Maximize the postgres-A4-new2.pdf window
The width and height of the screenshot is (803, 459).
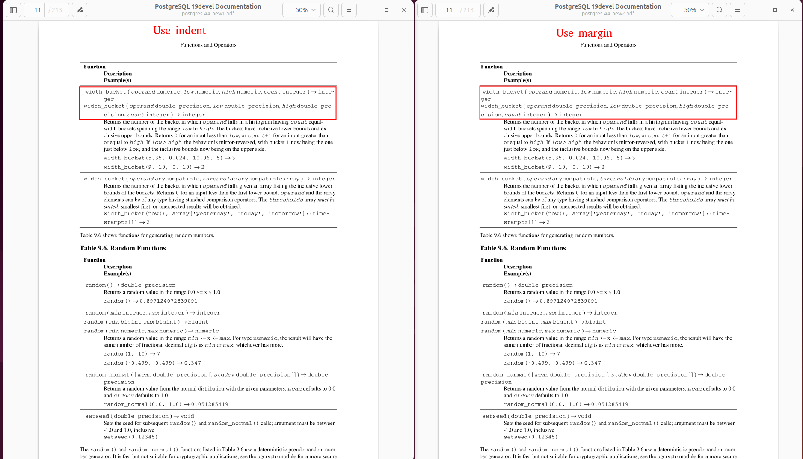tap(775, 10)
